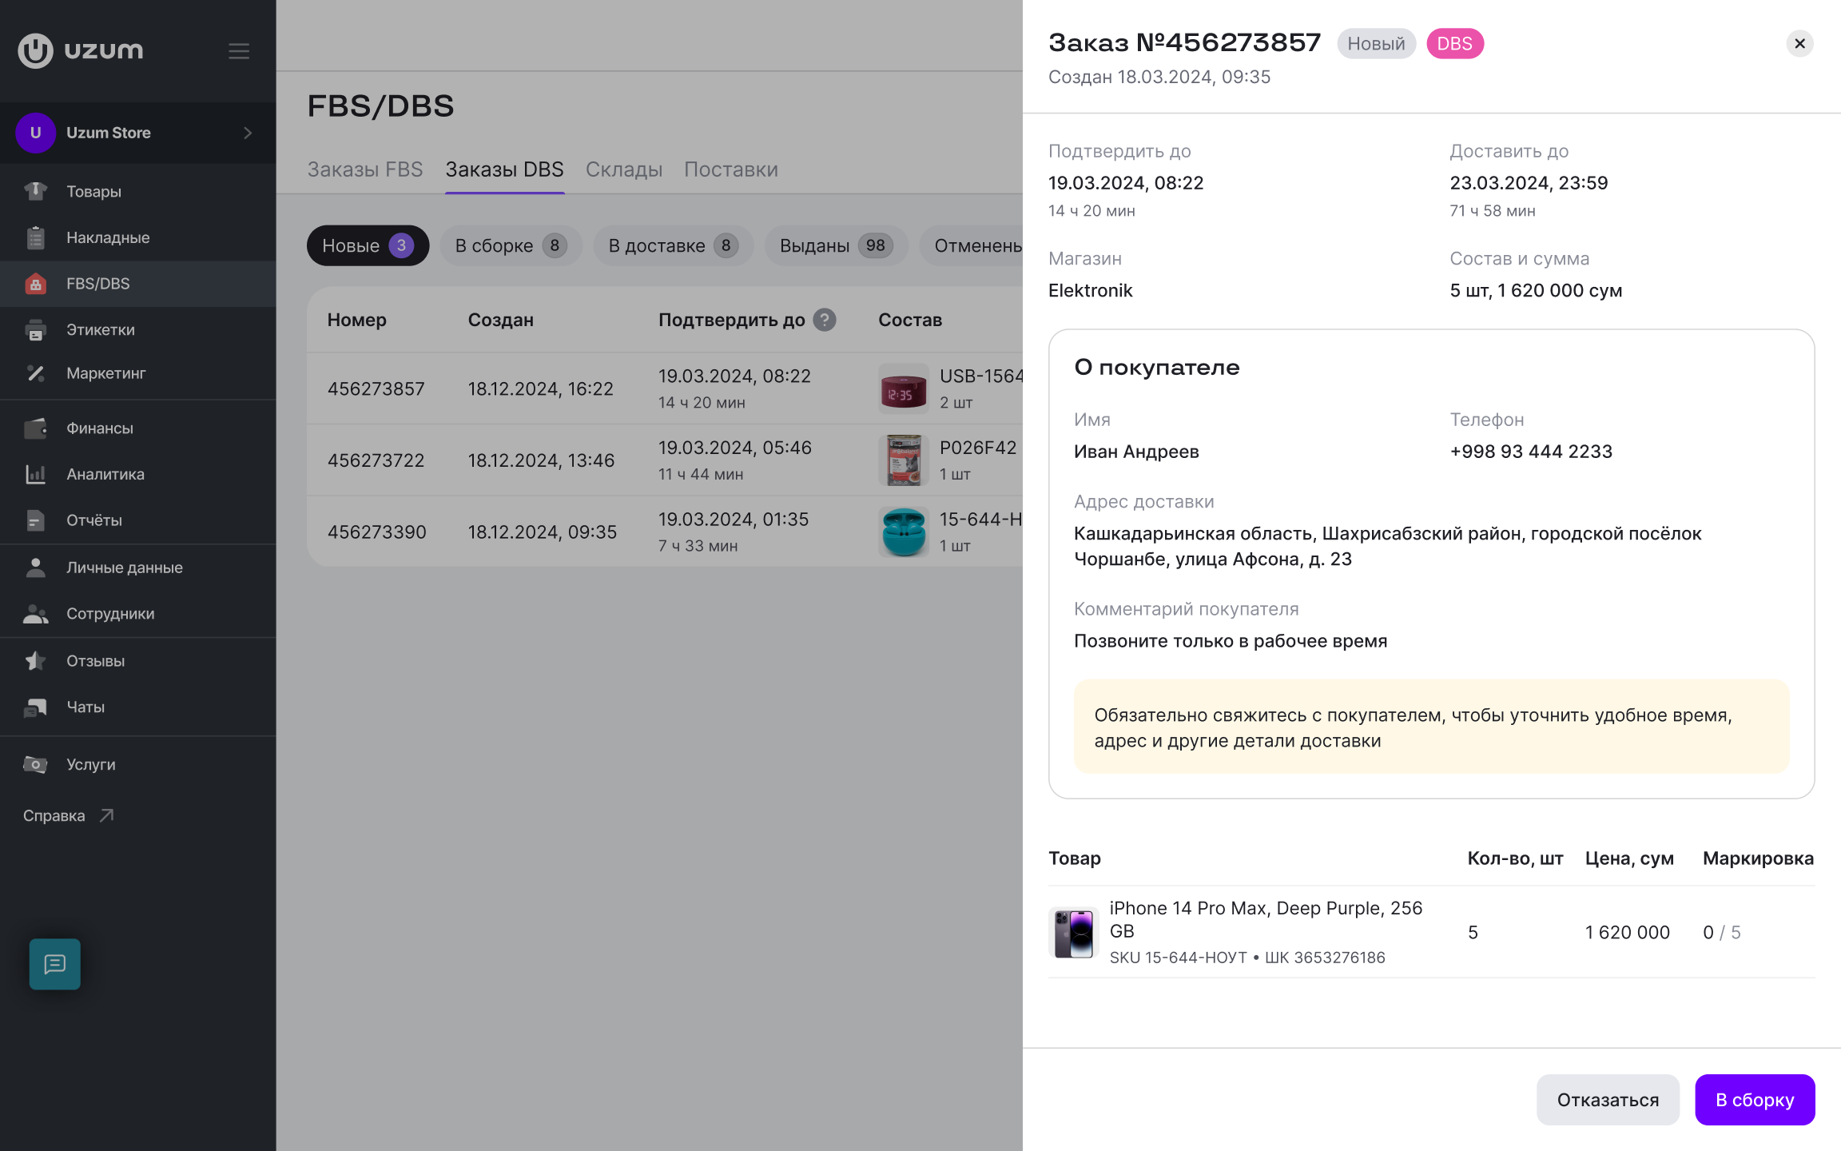The image size is (1841, 1151).
Task: Click the Новый status badge
Action: coord(1376,43)
